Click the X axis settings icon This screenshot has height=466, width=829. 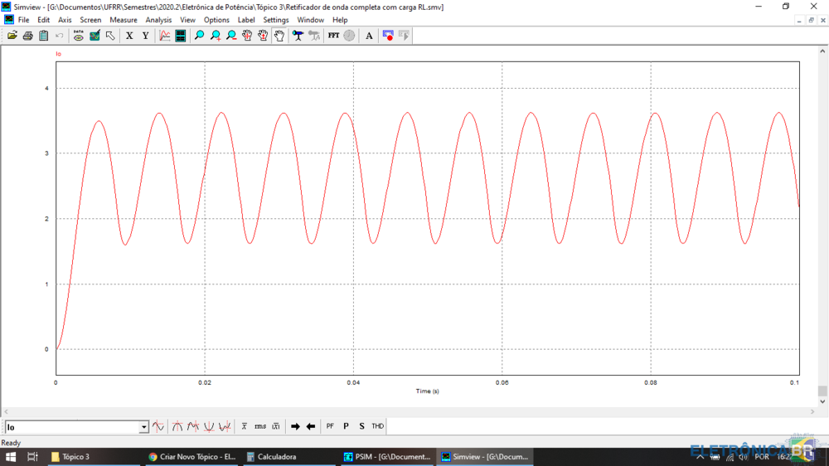pyautogui.click(x=129, y=36)
